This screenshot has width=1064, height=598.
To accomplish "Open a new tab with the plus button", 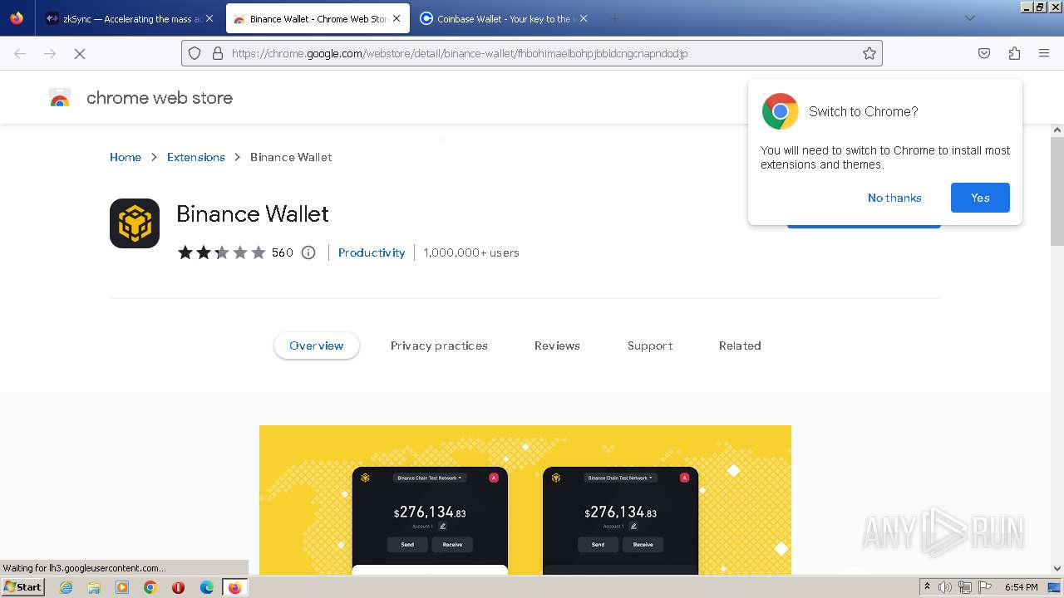I will pos(614,18).
